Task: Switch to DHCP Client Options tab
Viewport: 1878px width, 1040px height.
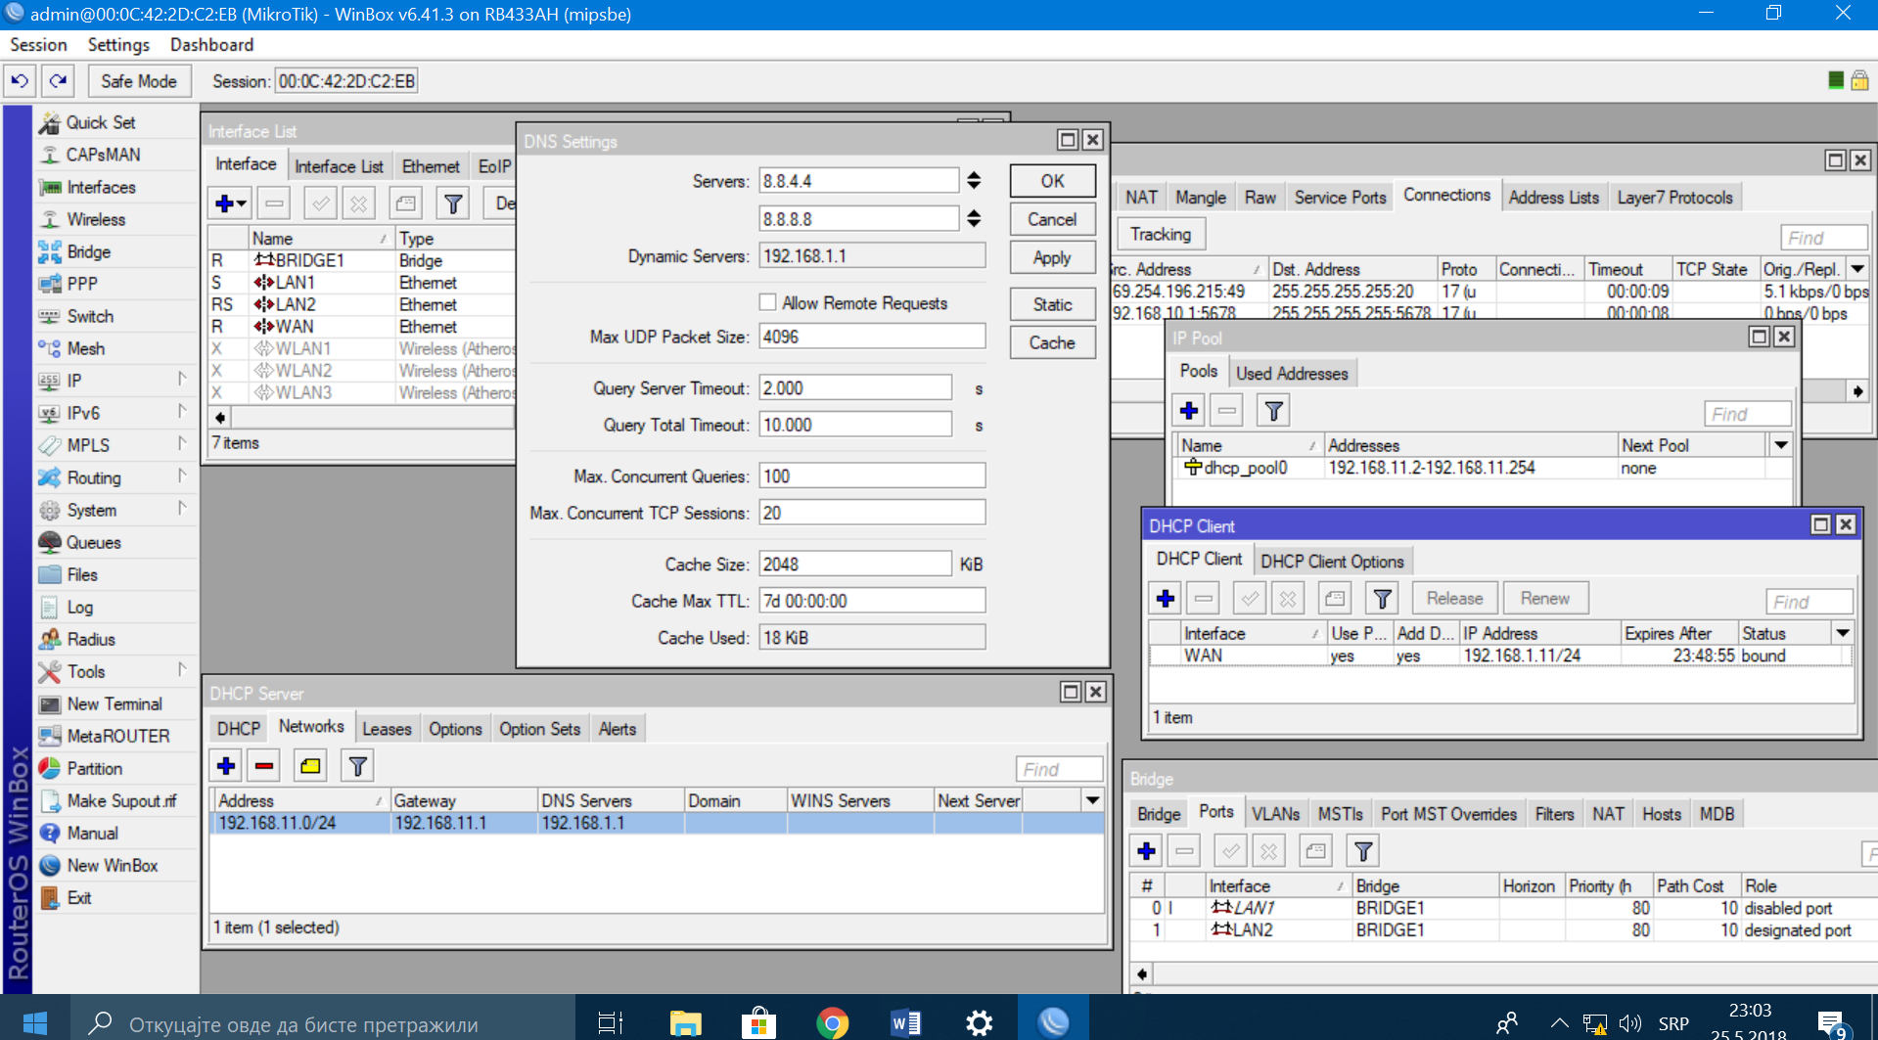Action: click(1332, 562)
